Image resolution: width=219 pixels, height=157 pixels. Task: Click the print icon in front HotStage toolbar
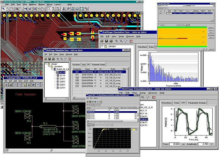(x=54, y=59)
